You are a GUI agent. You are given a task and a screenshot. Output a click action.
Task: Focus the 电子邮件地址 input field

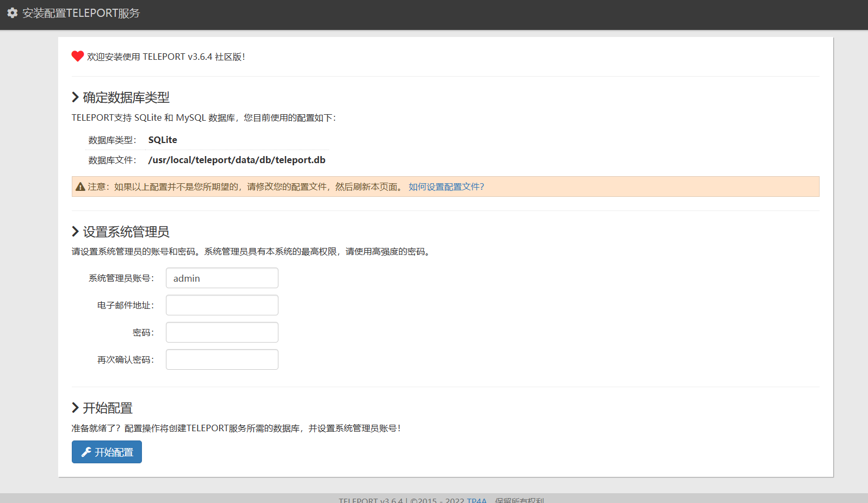(222, 305)
